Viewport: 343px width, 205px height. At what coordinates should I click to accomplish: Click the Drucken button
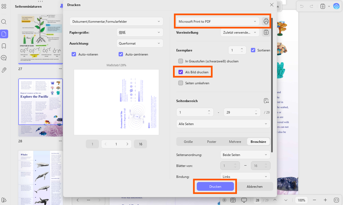tap(215, 186)
